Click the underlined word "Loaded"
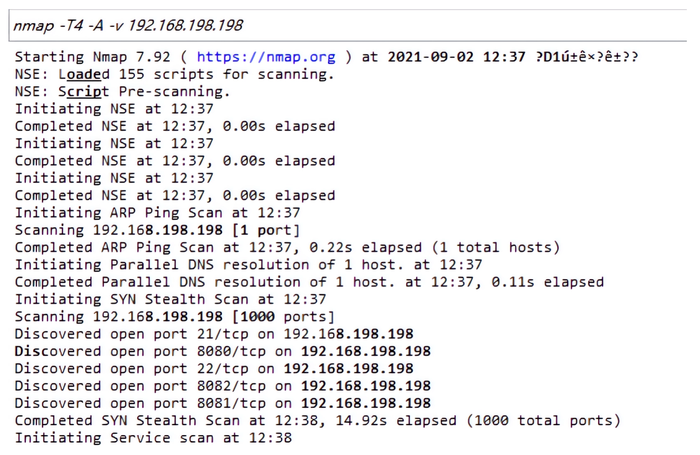This screenshot has width=700, height=455. click(84, 75)
